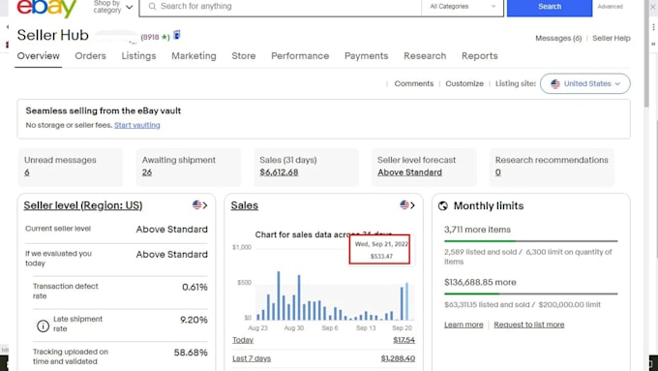Viewport: 658px width, 371px height.
Task: Click the $136,688.85 more text
Action: click(480, 282)
